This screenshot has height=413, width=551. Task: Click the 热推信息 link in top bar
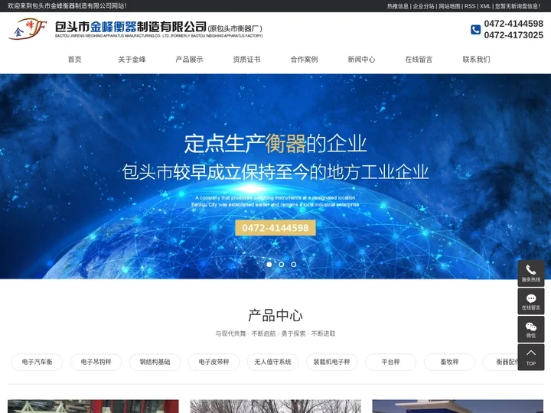(398, 6)
